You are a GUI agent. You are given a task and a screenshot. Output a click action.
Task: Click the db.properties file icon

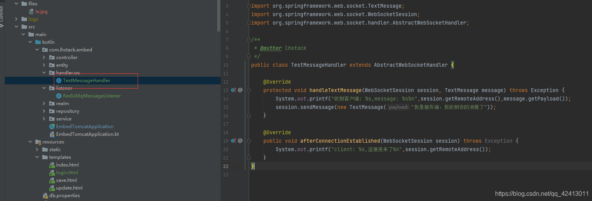pyautogui.click(x=45, y=196)
